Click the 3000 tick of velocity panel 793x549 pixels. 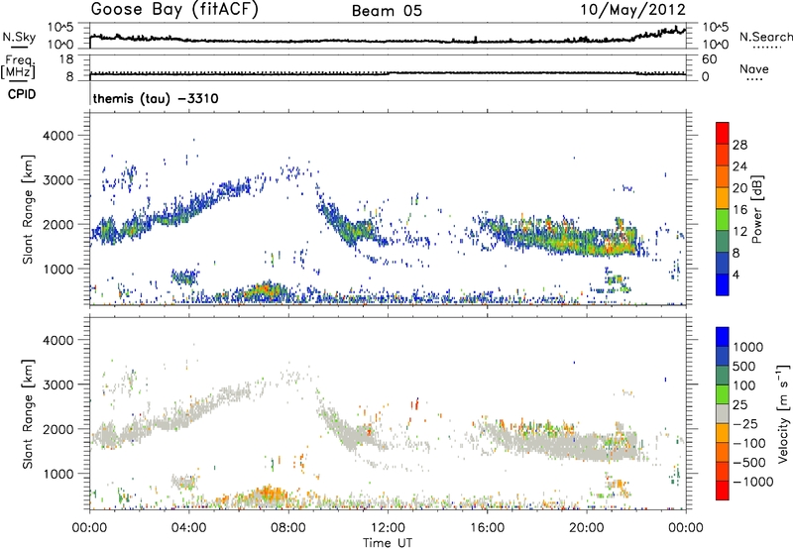click(x=58, y=384)
